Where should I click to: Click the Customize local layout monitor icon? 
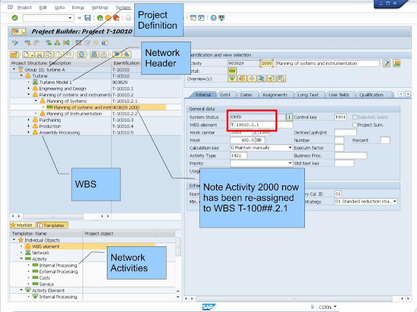pyautogui.click(x=222, y=18)
